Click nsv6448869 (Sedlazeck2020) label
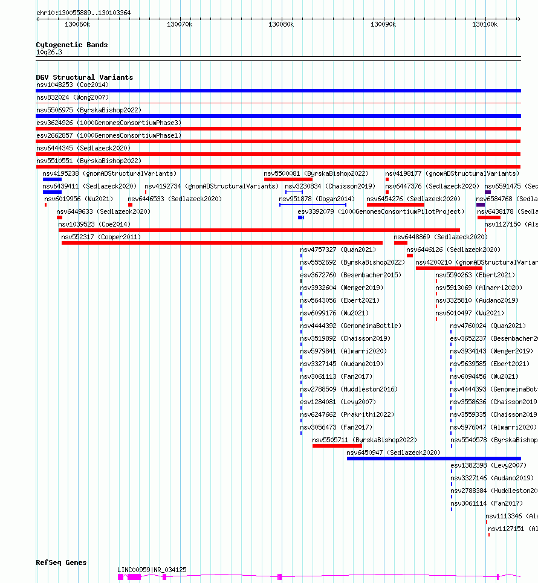The image size is (538, 583). (441, 237)
